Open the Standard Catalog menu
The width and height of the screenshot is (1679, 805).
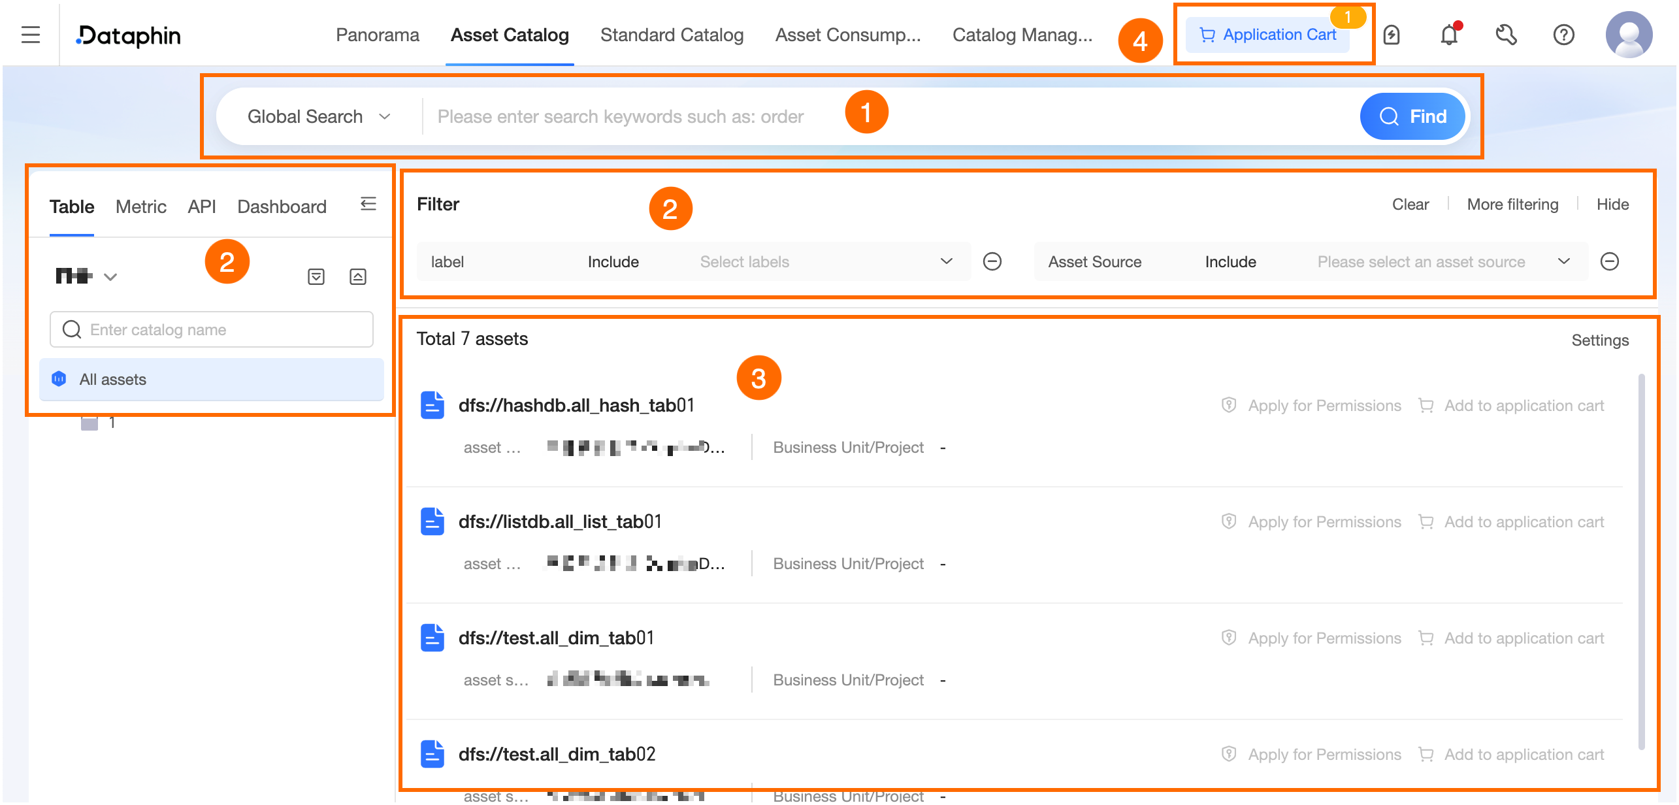672,35
